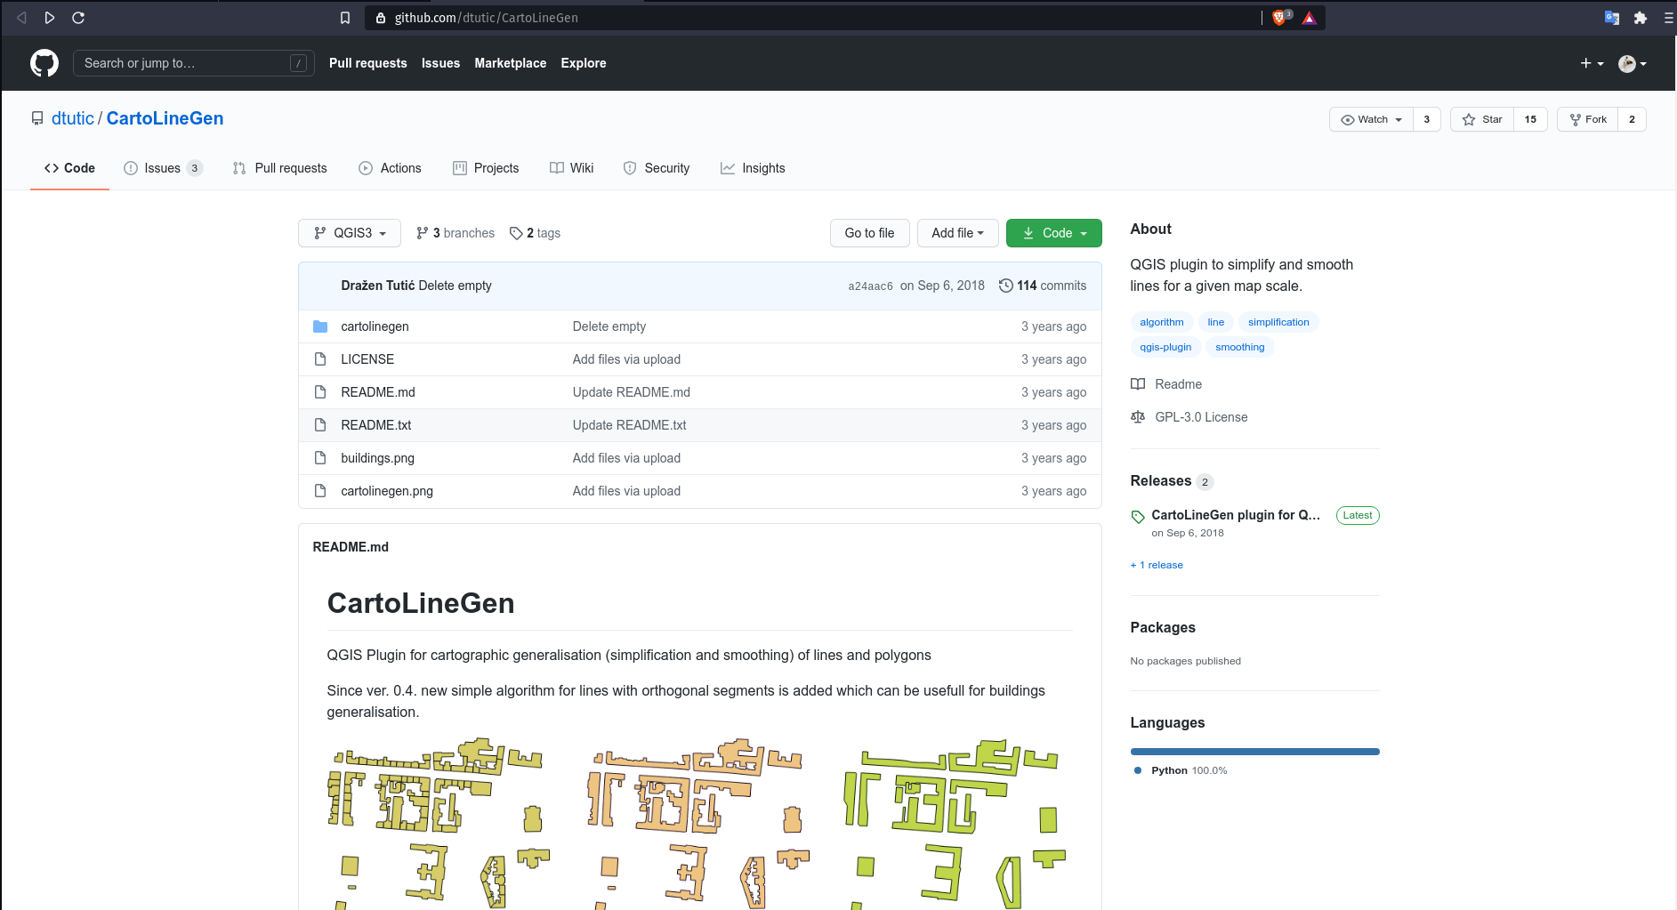The image size is (1677, 910).
Task: Open the QGIS3 branch selector
Action: 350,233
